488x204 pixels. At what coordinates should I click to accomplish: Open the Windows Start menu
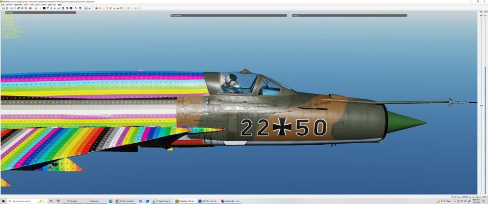coord(3,201)
